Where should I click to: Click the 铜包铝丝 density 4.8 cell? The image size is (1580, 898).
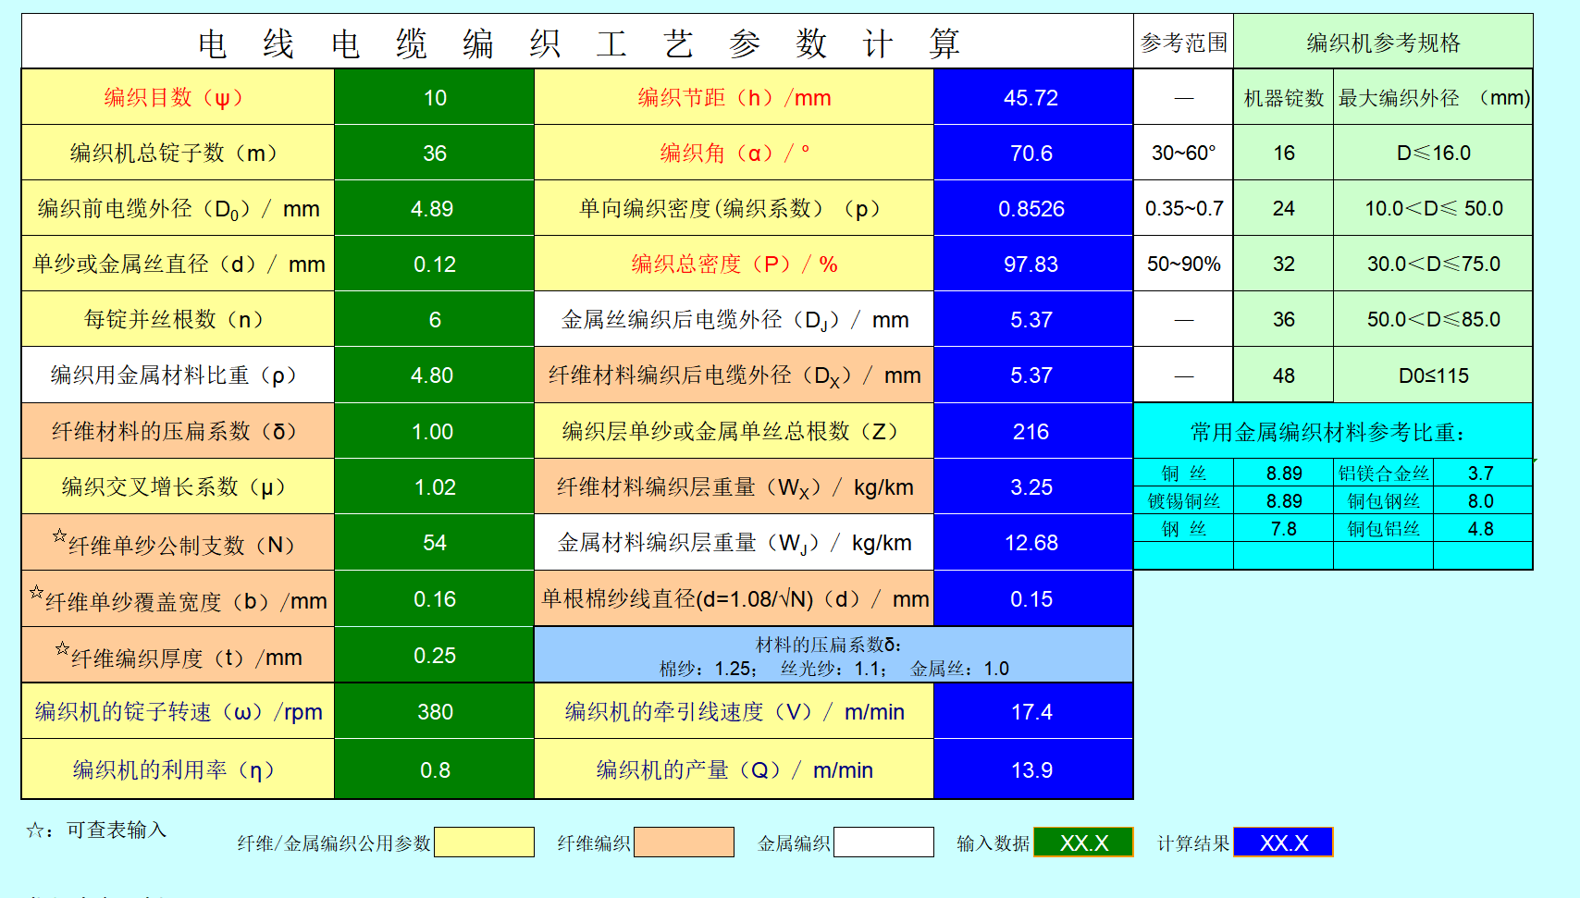click(x=1482, y=528)
